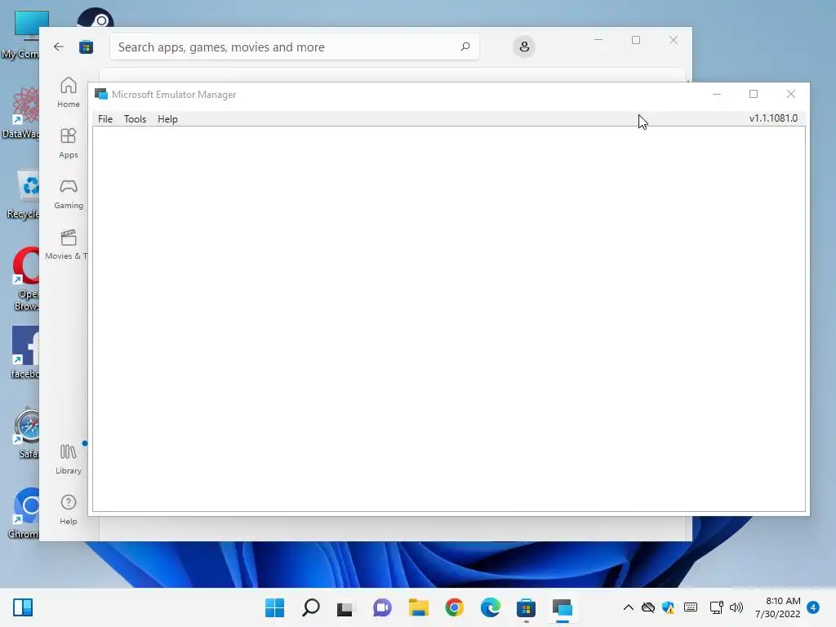Open Windows Security tray icon
836x627 pixels.
click(668, 607)
